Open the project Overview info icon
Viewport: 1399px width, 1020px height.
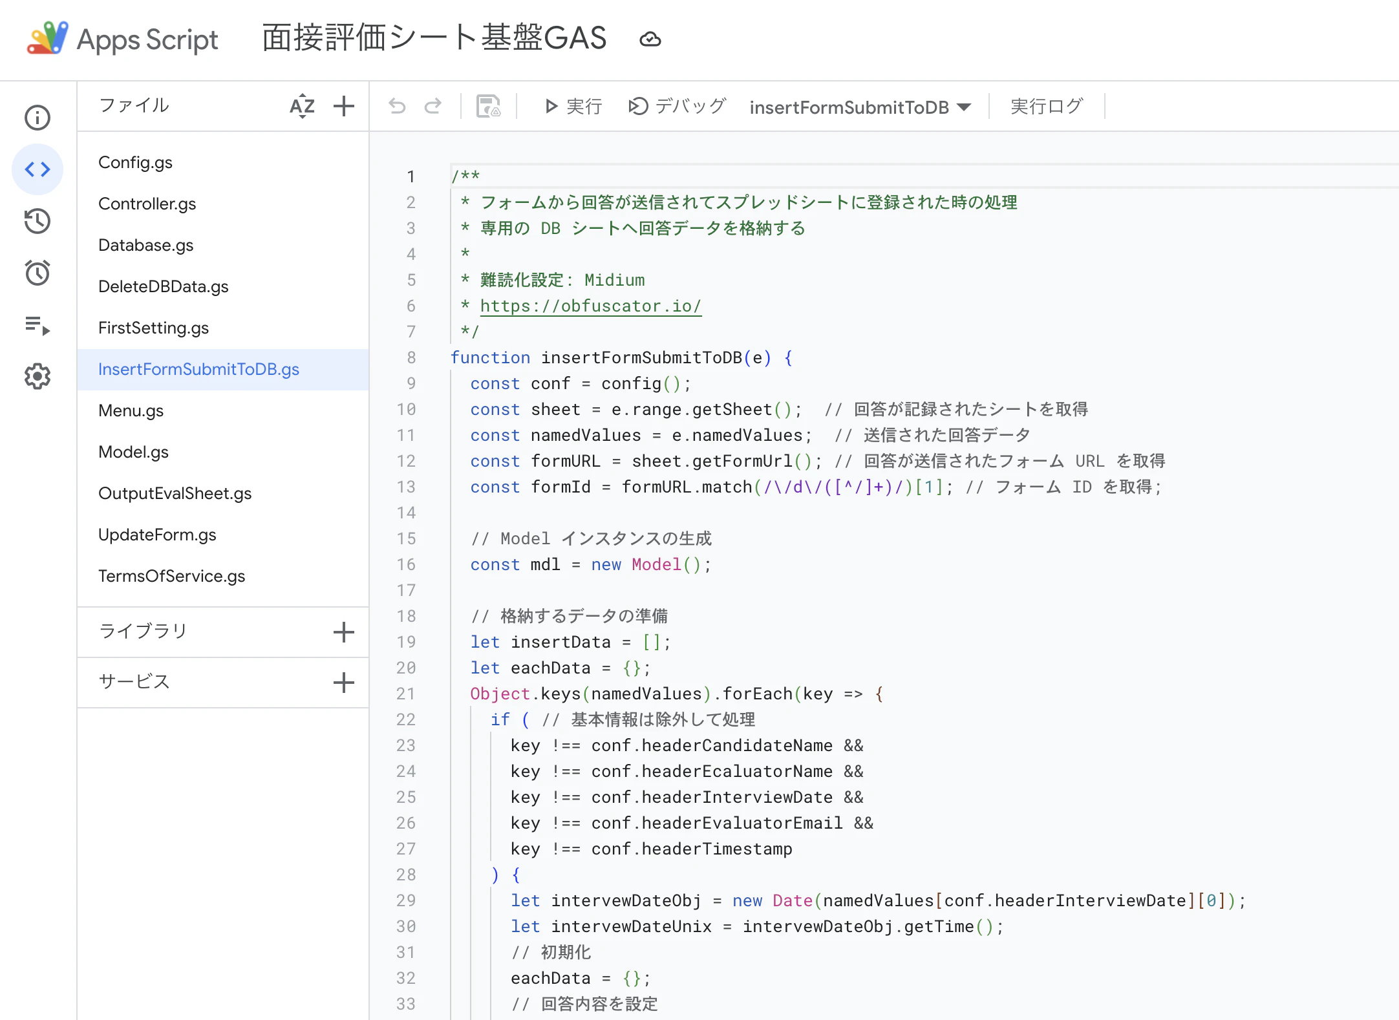click(37, 118)
